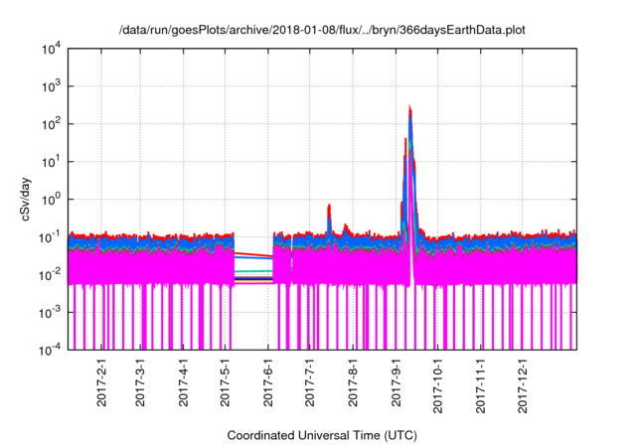The height and width of the screenshot is (445, 636).
Task: Click the 2017-5-1 date label
Action: coord(226,382)
